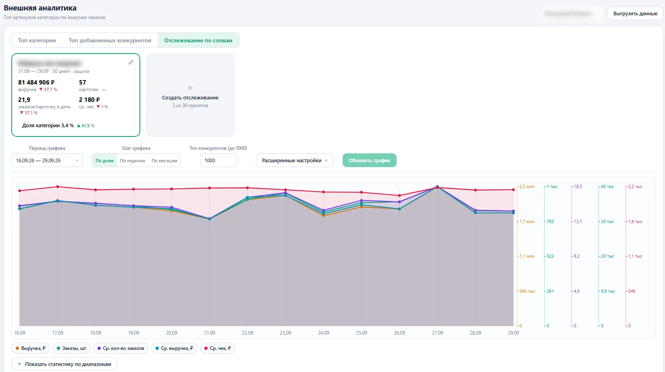Image resolution: width=665 pixels, height=372 pixels.
Task: Expand the Расширенные настройки dropdown
Action: coord(295,160)
